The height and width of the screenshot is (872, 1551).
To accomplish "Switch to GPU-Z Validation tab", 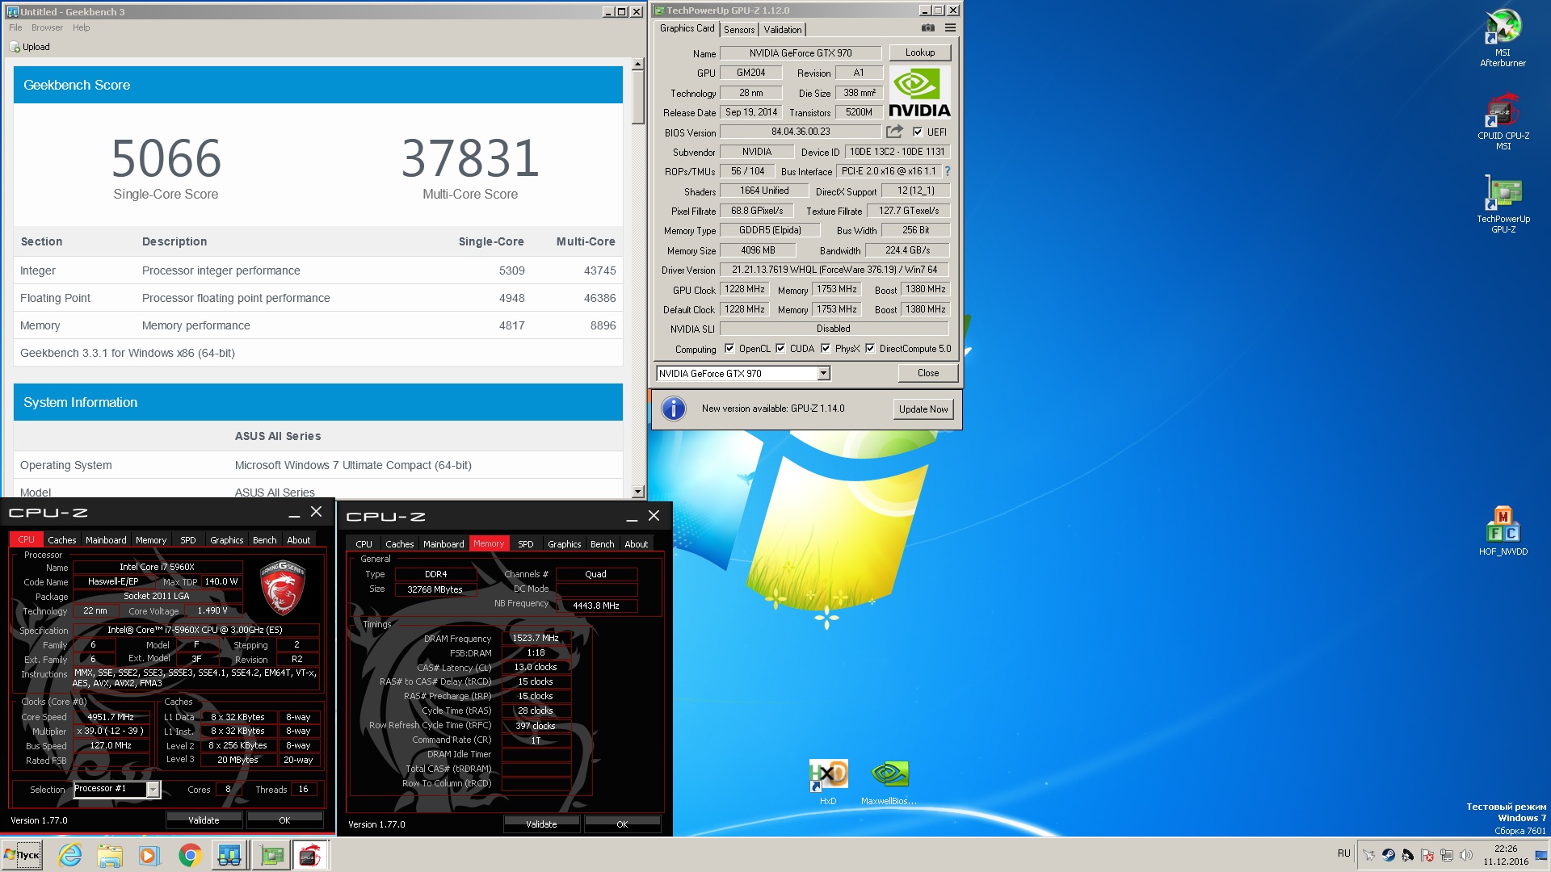I will (x=783, y=29).
